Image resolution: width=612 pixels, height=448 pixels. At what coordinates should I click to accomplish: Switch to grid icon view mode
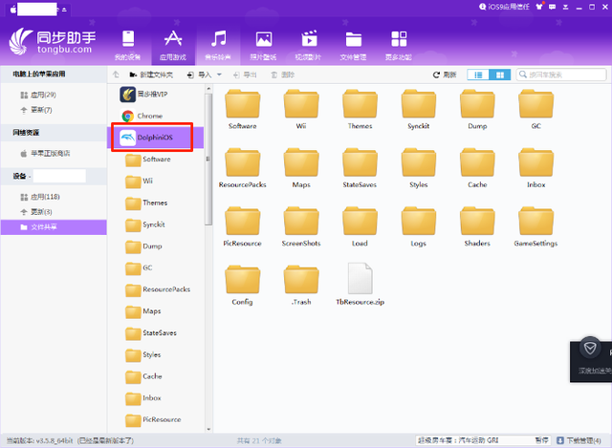coord(499,75)
